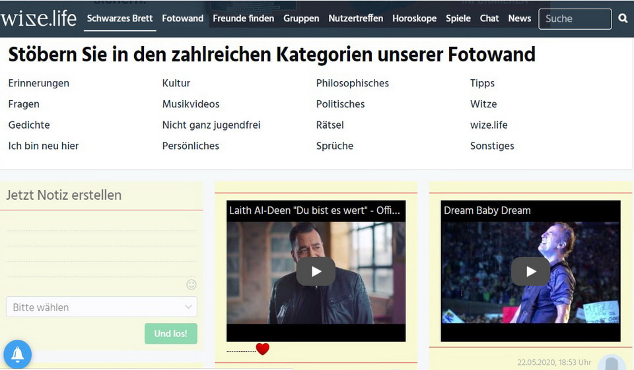The height and width of the screenshot is (370, 634).
Task: Click into the Suche search field
Action: 575,19
